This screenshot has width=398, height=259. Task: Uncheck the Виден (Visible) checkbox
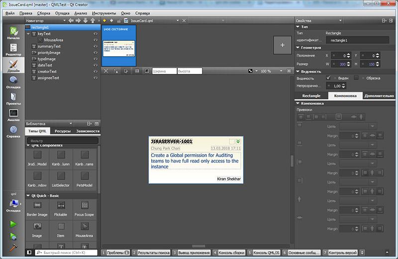(x=328, y=78)
